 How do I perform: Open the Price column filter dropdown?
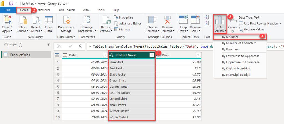coord(199,55)
